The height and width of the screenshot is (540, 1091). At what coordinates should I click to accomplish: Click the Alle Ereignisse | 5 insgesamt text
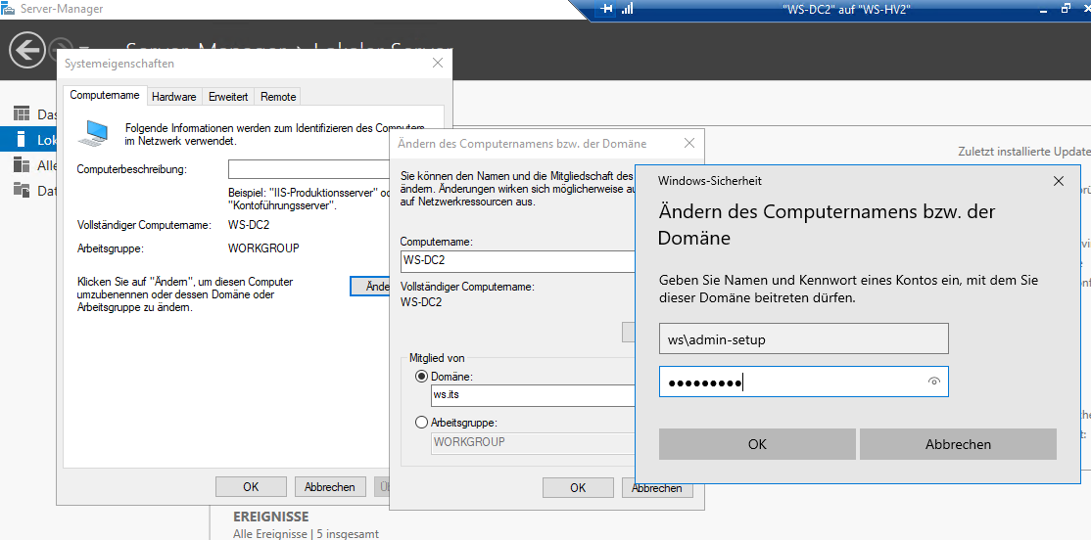pyautogui.click(x=306, y=534)
